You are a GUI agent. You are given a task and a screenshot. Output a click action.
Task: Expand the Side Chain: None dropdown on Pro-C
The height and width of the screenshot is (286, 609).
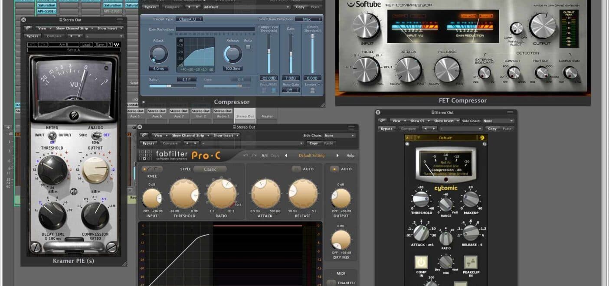(x=339, y=135)
